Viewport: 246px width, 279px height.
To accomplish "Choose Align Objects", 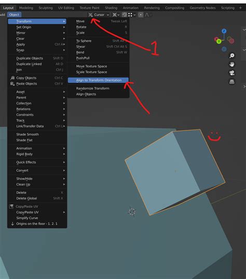I will click(x=98, y=94).
